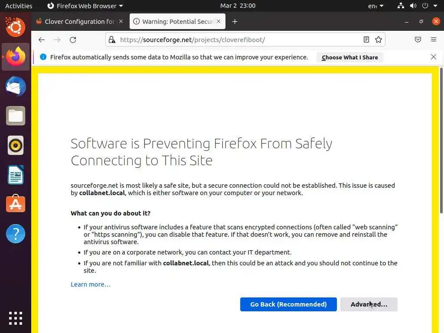Click the Back navigation arrow
444x333 pixels.
pyautogui.click(x=42, y=40)
